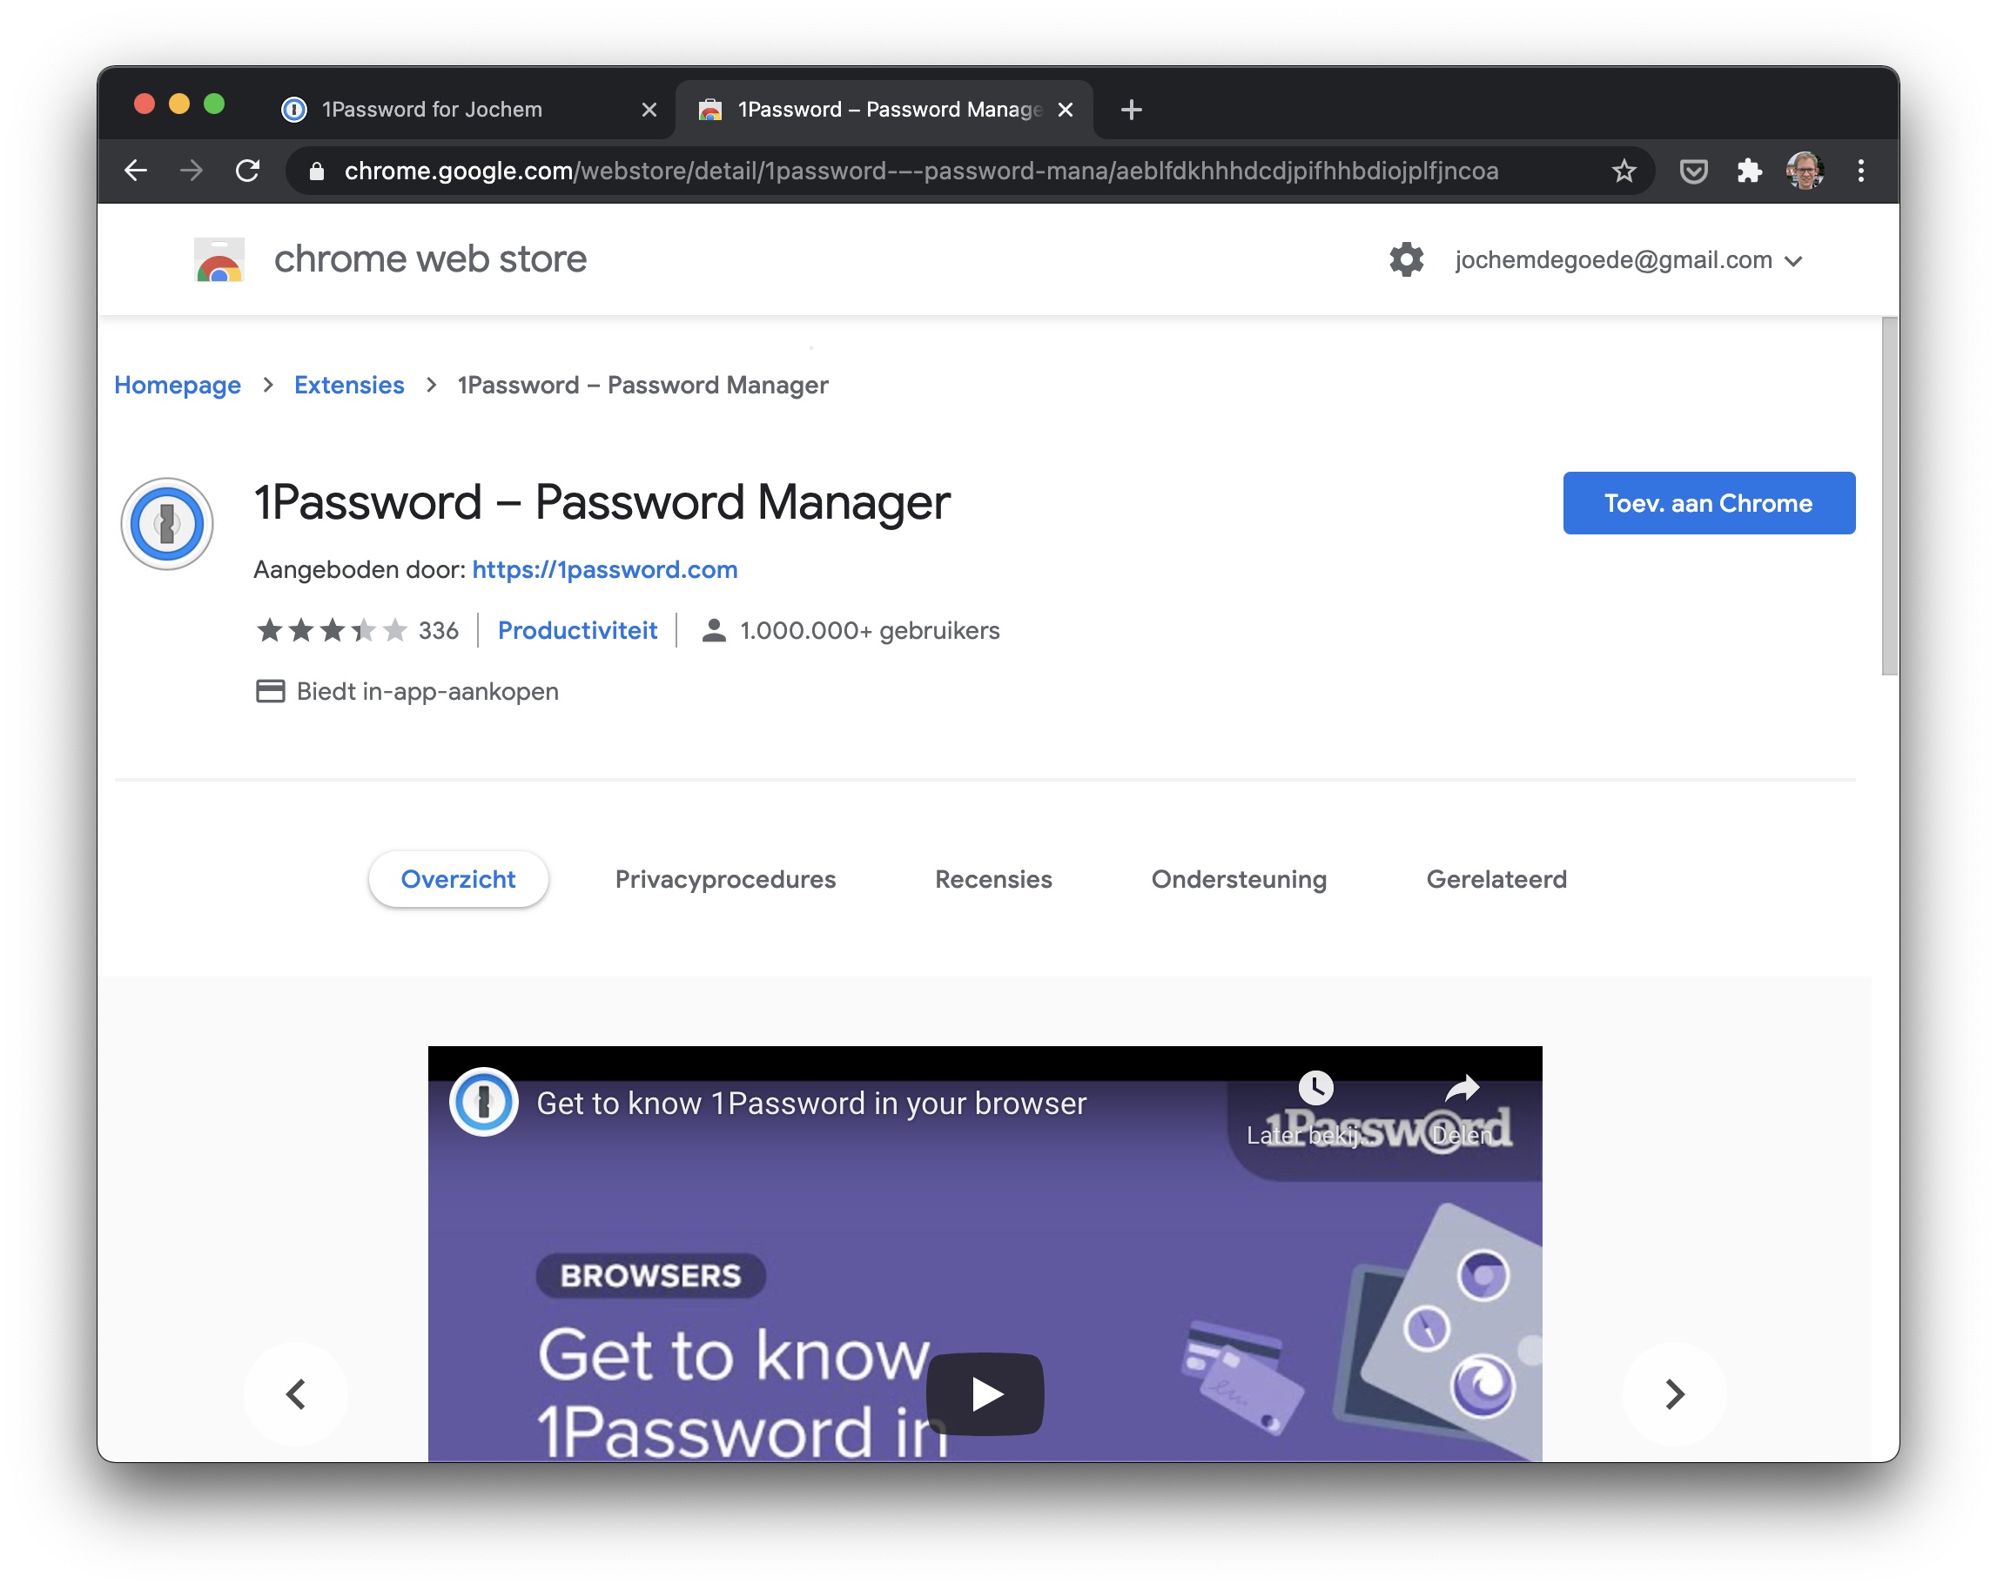Viewport: 1997px width, 1591px height.
Task: Open the Extensions puzzle-piece menu
Action: 1749,171
